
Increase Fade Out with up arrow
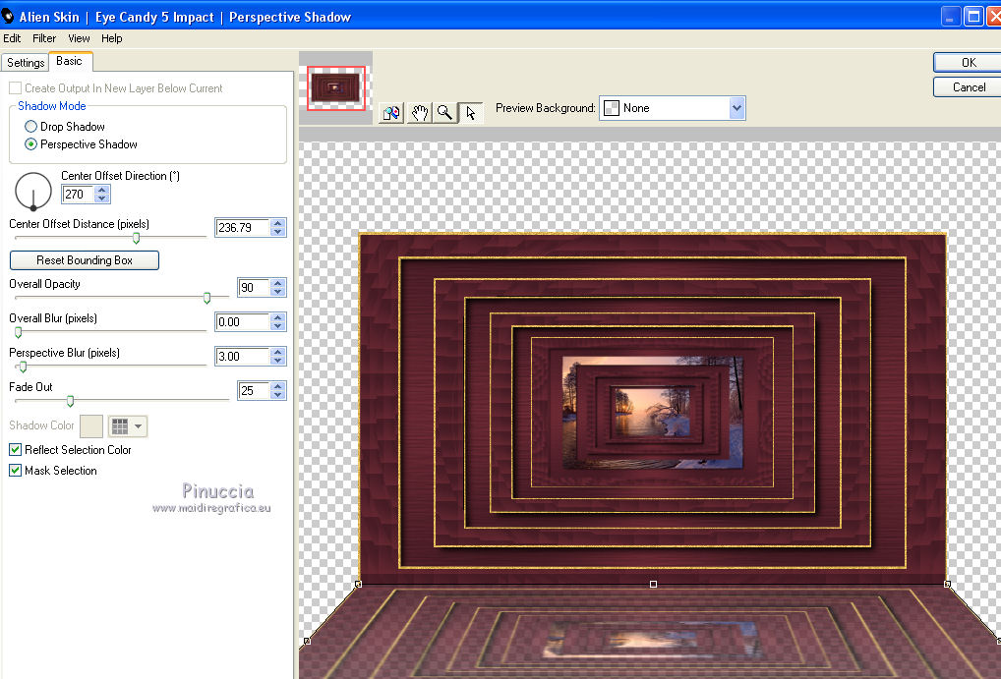[277, 386]
